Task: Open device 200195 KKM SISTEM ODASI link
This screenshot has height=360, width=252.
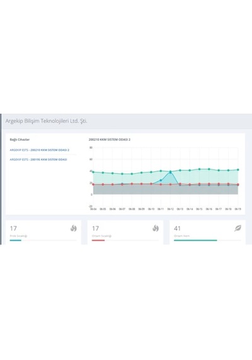Action: click(38, 159)
